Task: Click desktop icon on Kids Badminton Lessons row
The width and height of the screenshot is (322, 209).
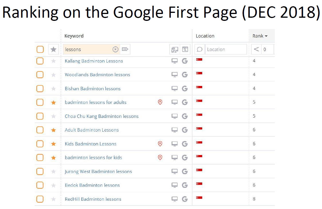Action: click(x=174, y=144)
